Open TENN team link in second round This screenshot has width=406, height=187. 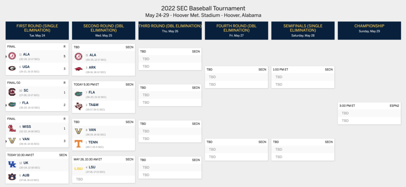(94, 142)
